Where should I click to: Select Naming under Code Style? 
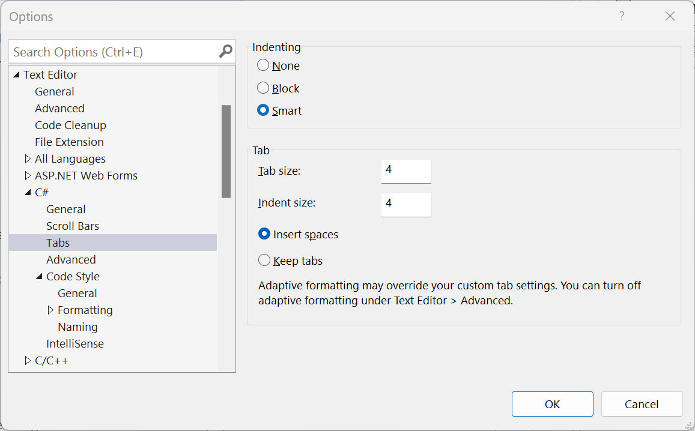(77, 327)
